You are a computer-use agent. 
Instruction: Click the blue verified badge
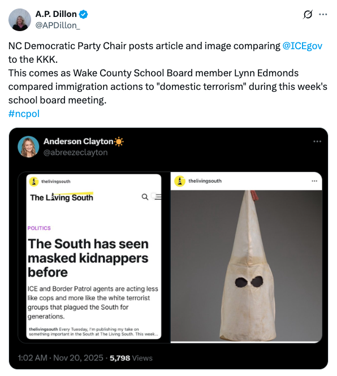[84, 14]
